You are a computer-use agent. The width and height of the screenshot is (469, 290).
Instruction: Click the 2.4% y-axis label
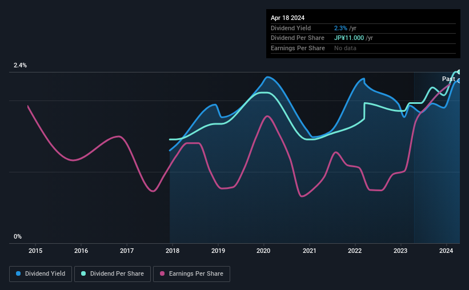(20, 65)
